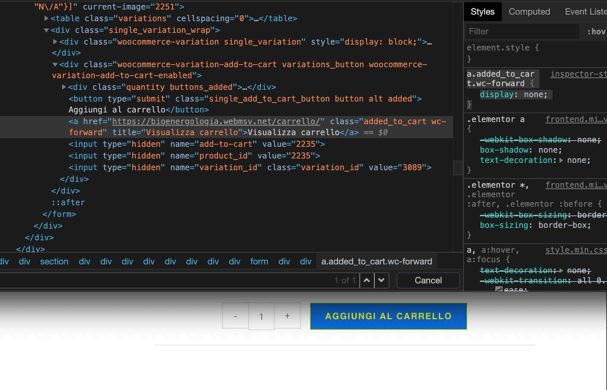
Task: Select the form breadcrumb item
Action: 259,261
